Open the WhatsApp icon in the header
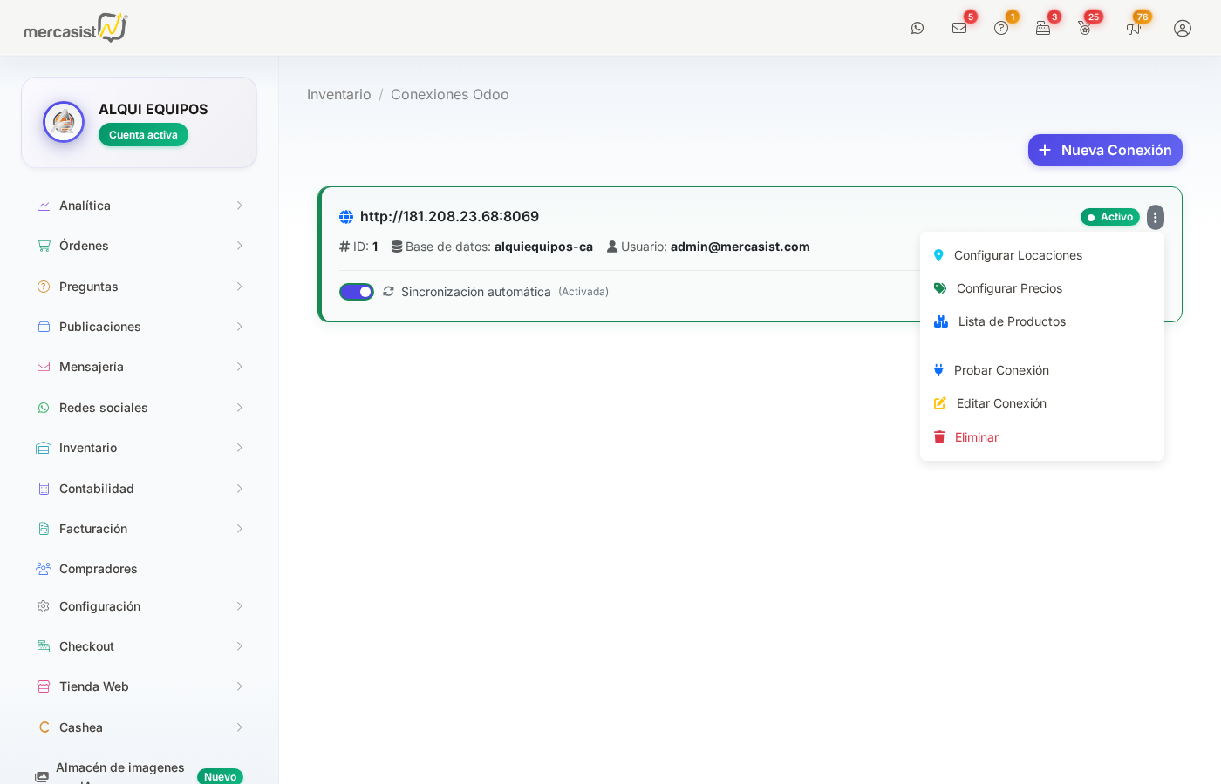The width and height of the screenshot is (1221, 784). pos(917,28)
